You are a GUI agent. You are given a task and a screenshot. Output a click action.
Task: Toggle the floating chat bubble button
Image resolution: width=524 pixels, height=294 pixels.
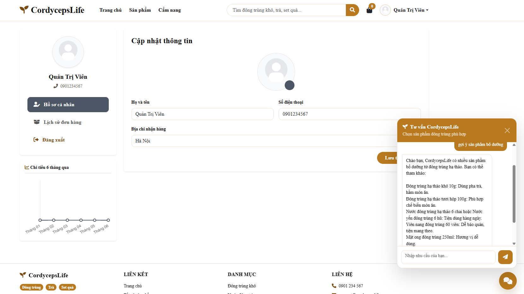(508, 280)
